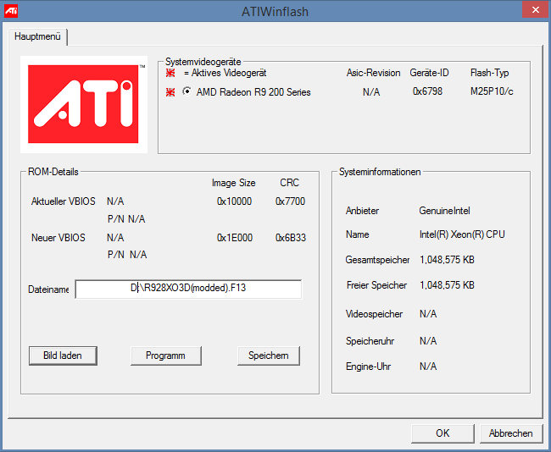Click the ATIWinflash window title

(275, 12)
